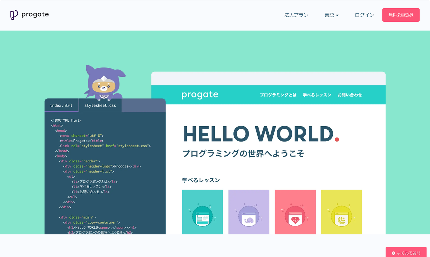Click the HELLO WORLD heading
Screen dimensions: 430x257
[261, 134]
